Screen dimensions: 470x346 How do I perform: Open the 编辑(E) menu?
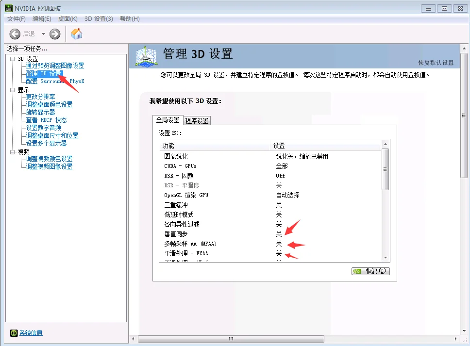42,19
